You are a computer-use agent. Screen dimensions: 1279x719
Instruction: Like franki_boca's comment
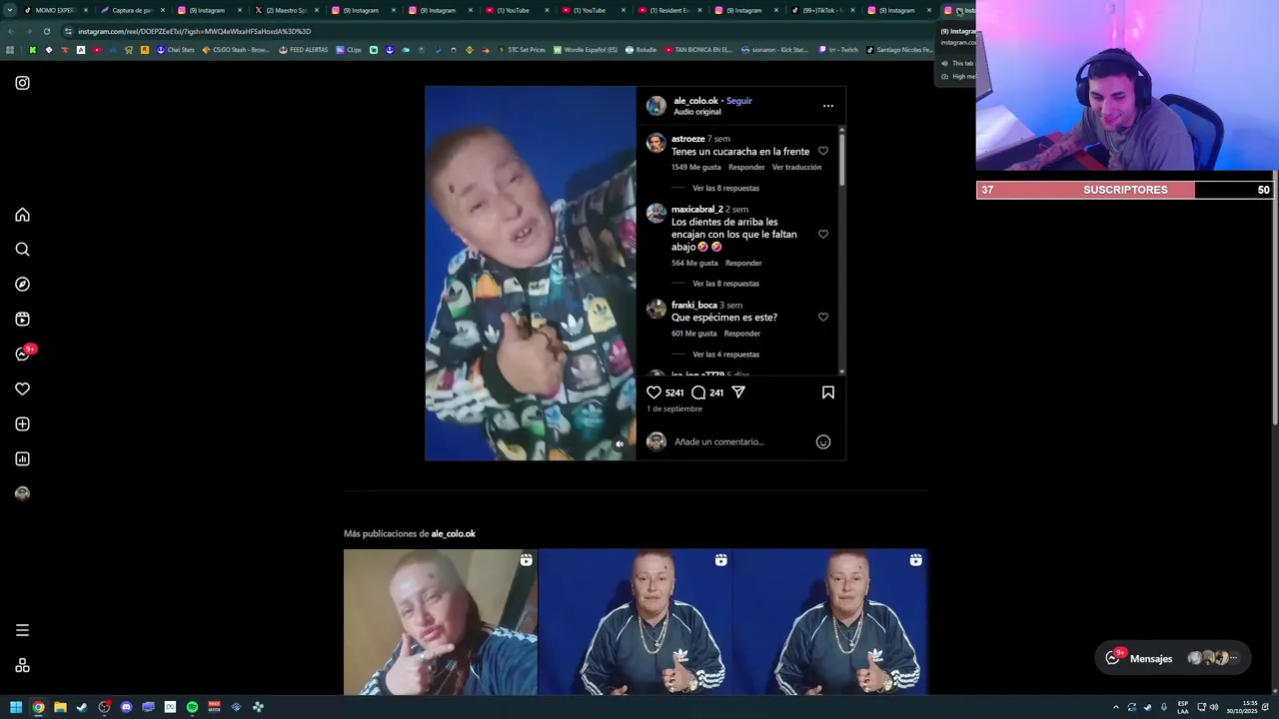pyautogui.click(x=823, y=317)
